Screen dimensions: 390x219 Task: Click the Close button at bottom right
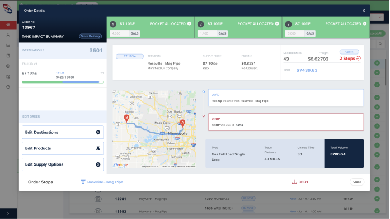tap(357, 182)
